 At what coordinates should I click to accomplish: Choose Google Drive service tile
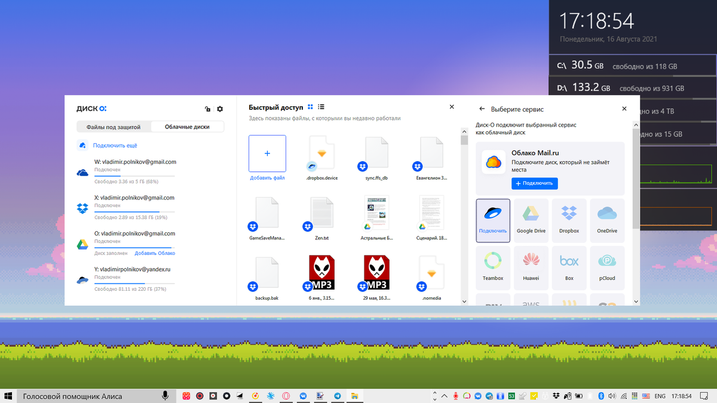click(531, 221)
